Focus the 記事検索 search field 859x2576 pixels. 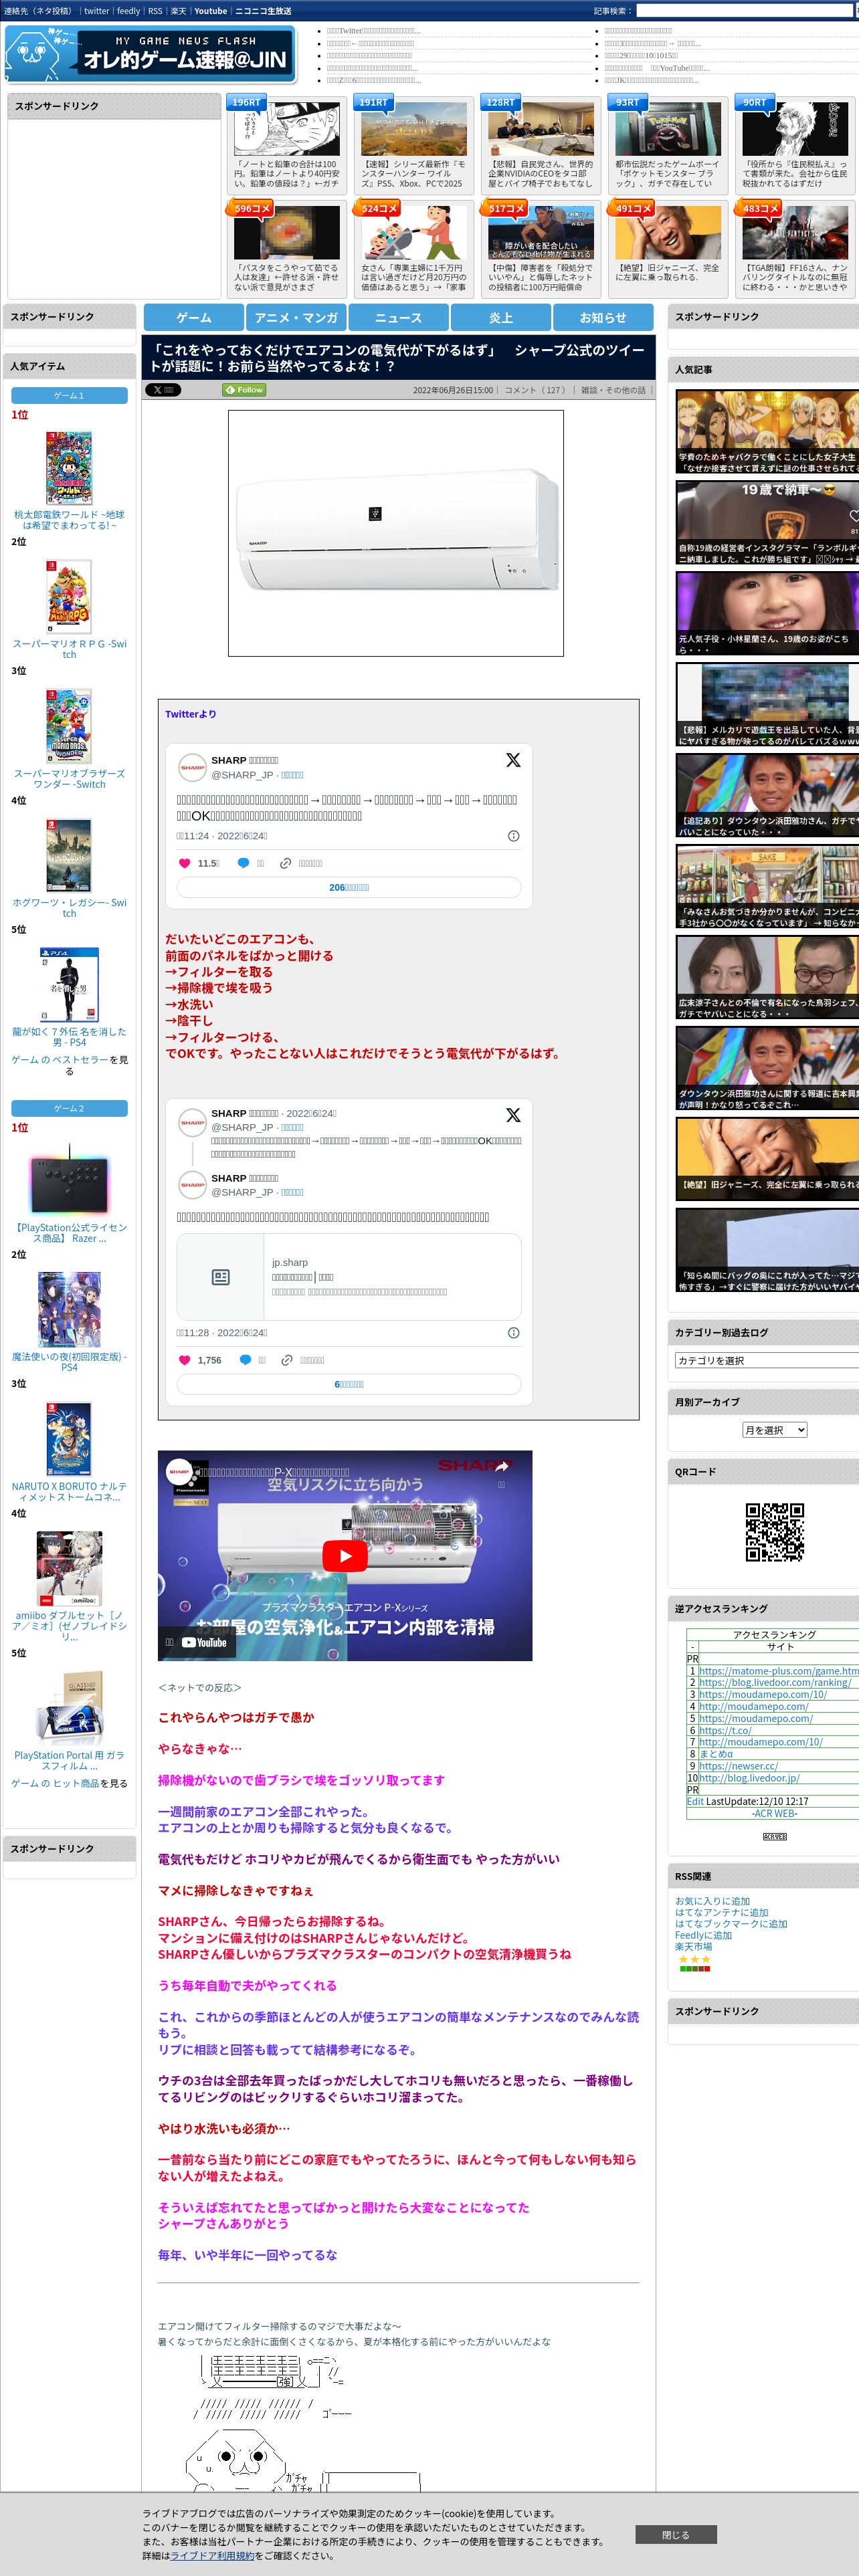[744, 11]
